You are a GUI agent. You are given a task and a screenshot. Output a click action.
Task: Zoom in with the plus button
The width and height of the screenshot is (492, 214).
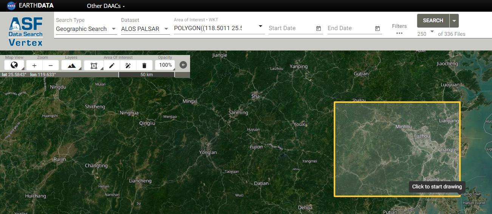[34, 65]
